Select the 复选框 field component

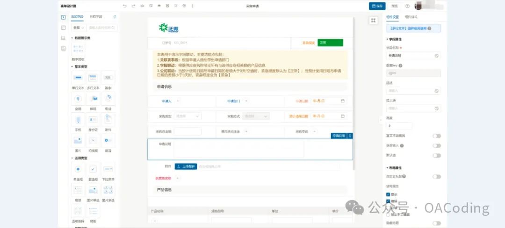click(93, 170)
